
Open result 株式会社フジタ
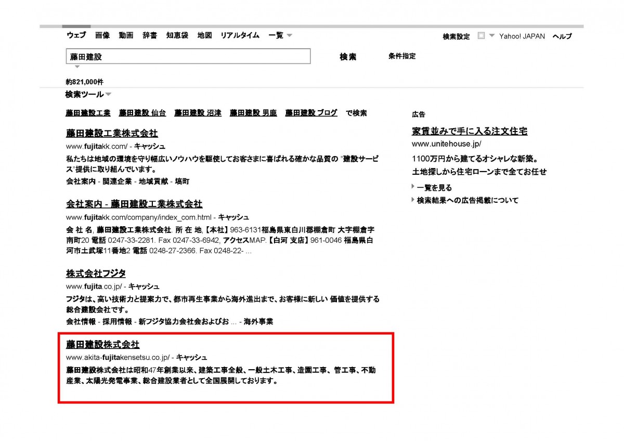click(96, 274)
